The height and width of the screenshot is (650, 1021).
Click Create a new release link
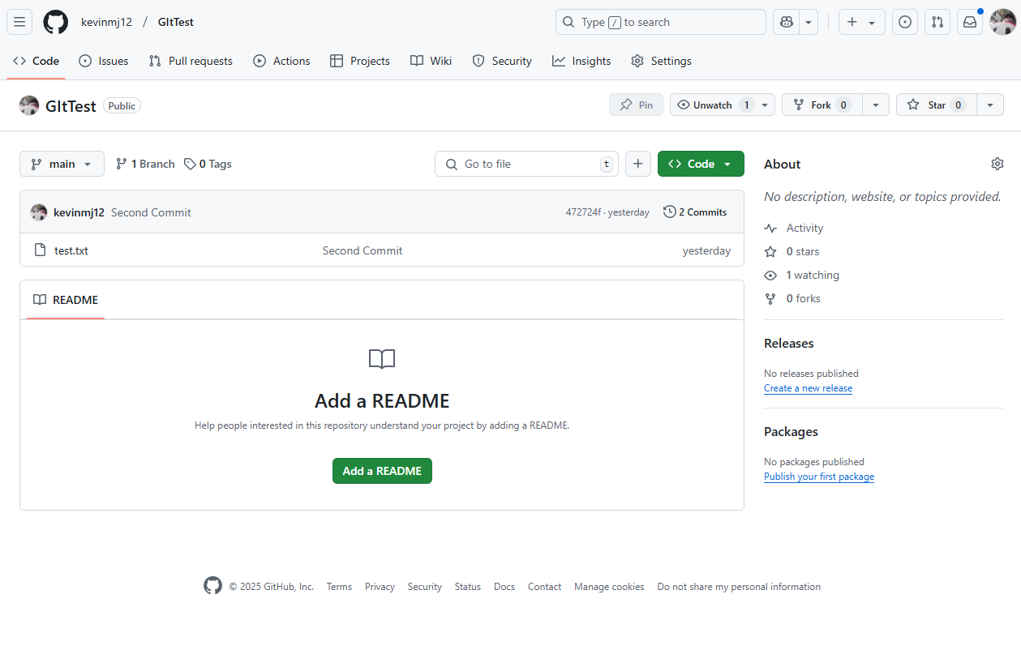[808, 388]
